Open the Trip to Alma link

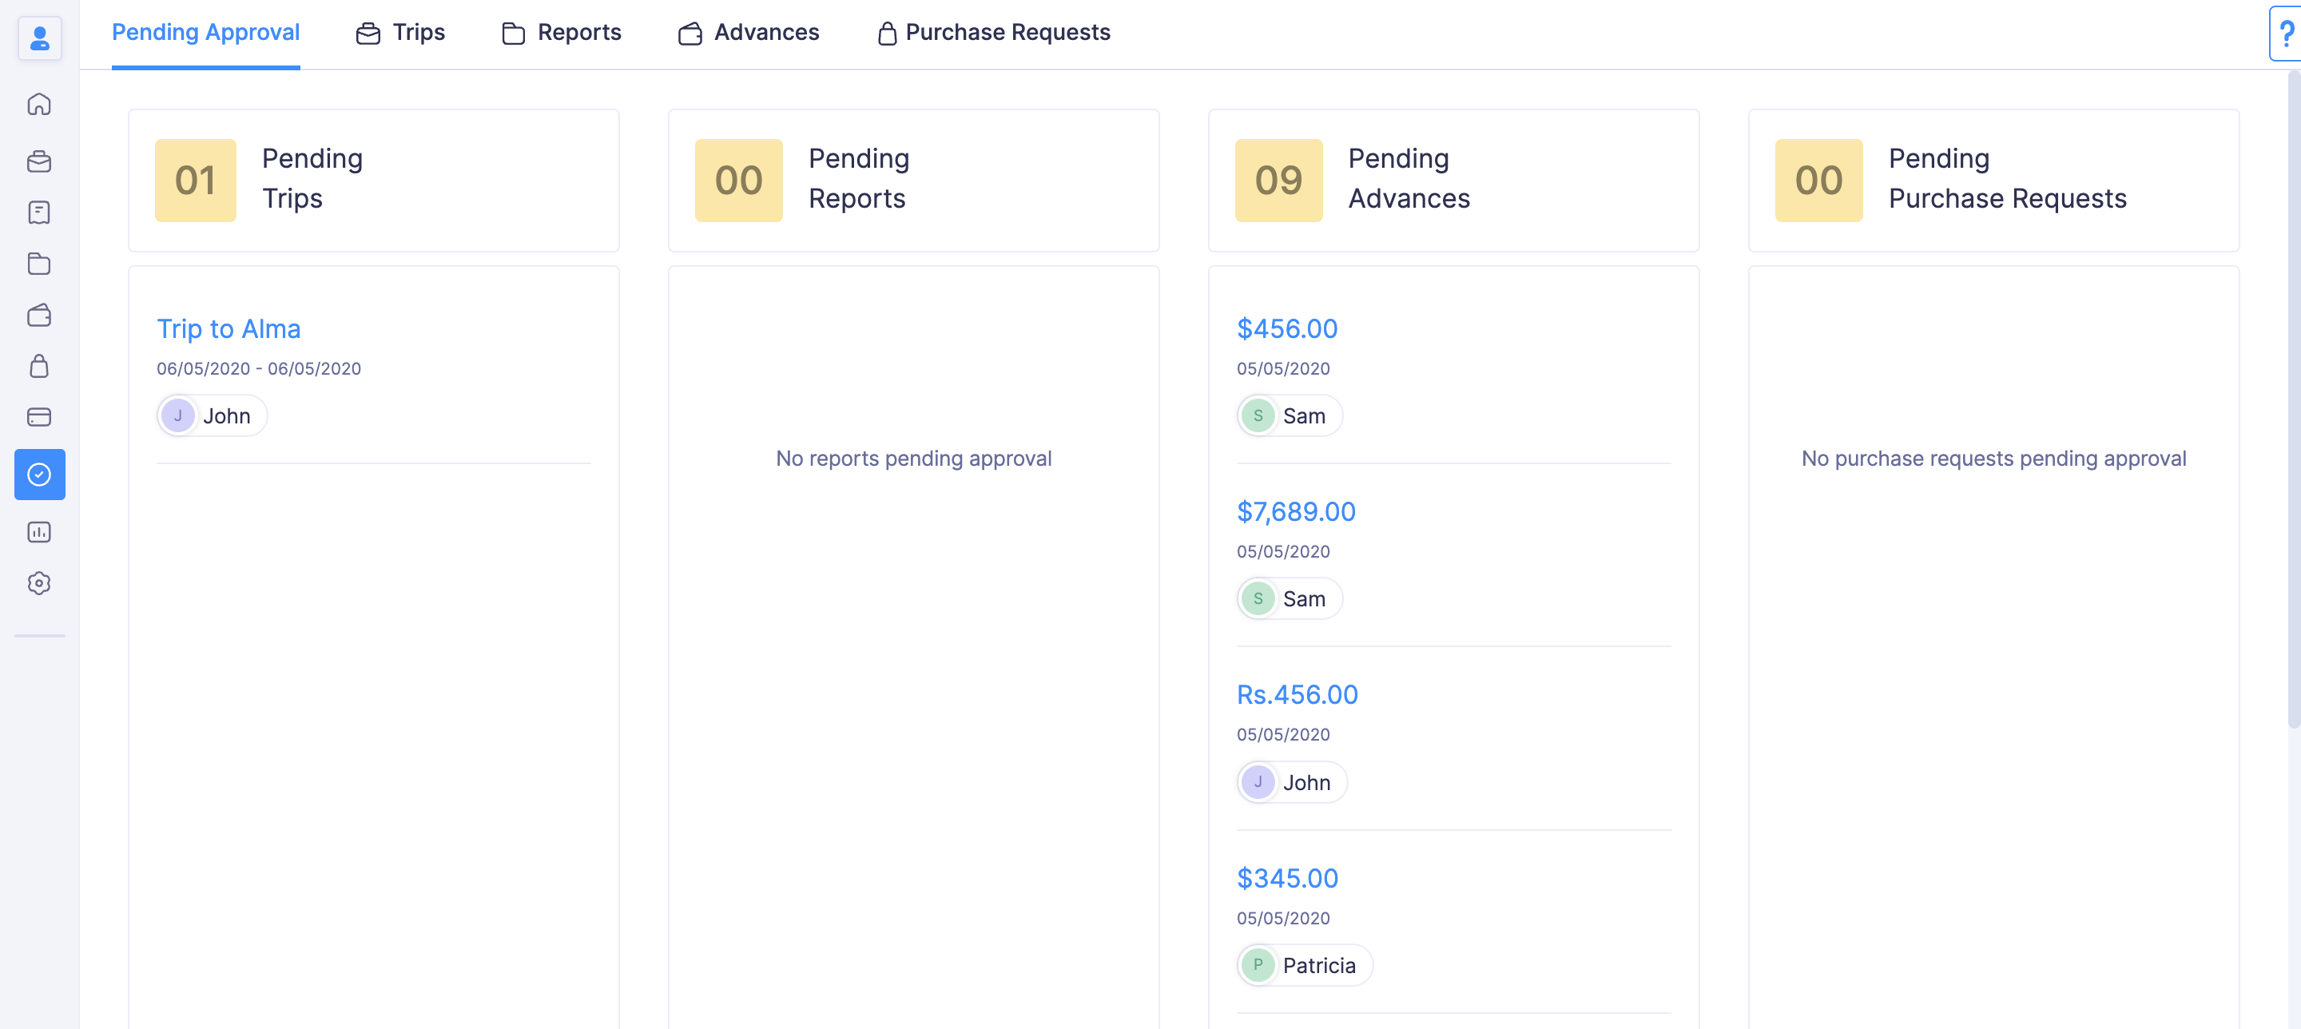229,328
